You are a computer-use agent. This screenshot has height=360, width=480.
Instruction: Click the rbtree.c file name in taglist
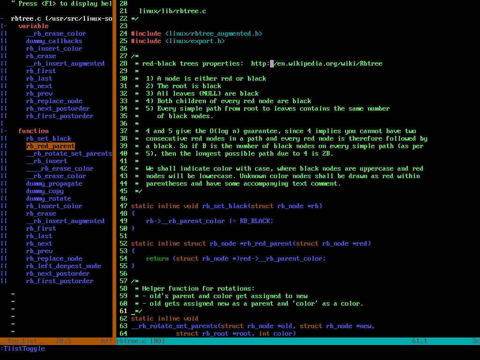click(x=26, y=19)
